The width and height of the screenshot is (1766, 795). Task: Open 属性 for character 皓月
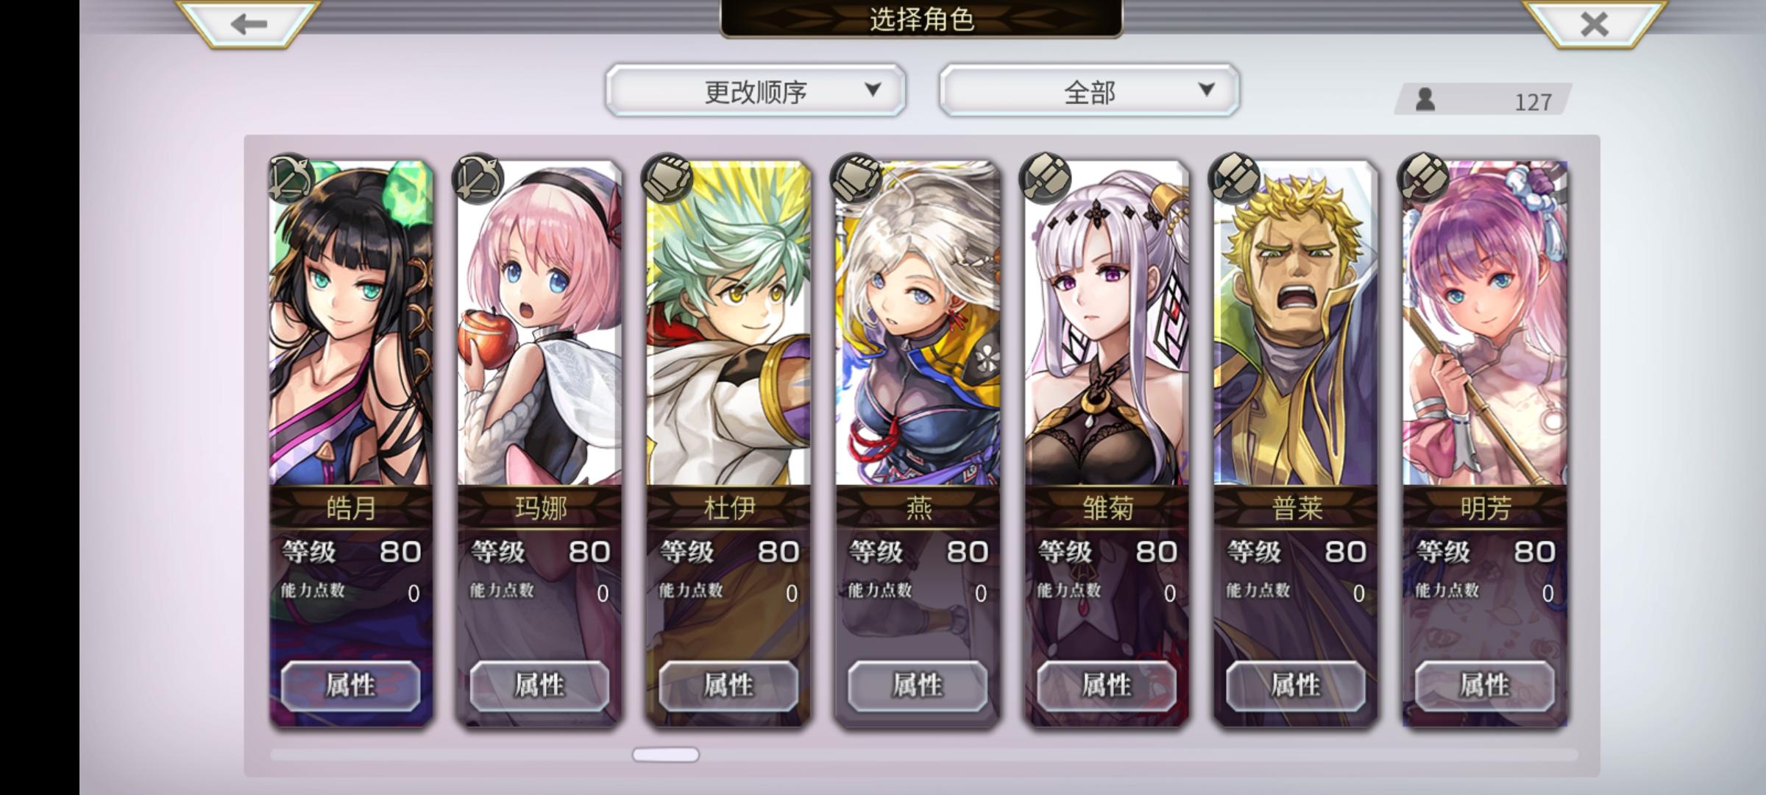coord(350,685)
